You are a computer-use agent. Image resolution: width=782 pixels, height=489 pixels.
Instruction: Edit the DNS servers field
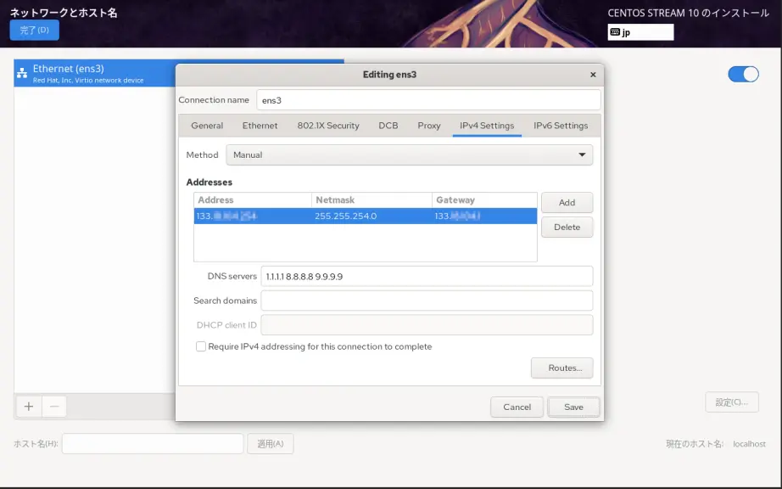(x=427, y=277)
